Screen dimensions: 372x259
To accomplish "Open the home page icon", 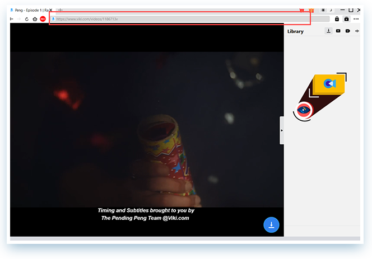I will coord(35,19).
